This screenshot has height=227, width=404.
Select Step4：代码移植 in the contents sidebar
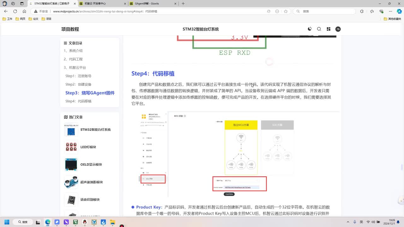(78, 101)
